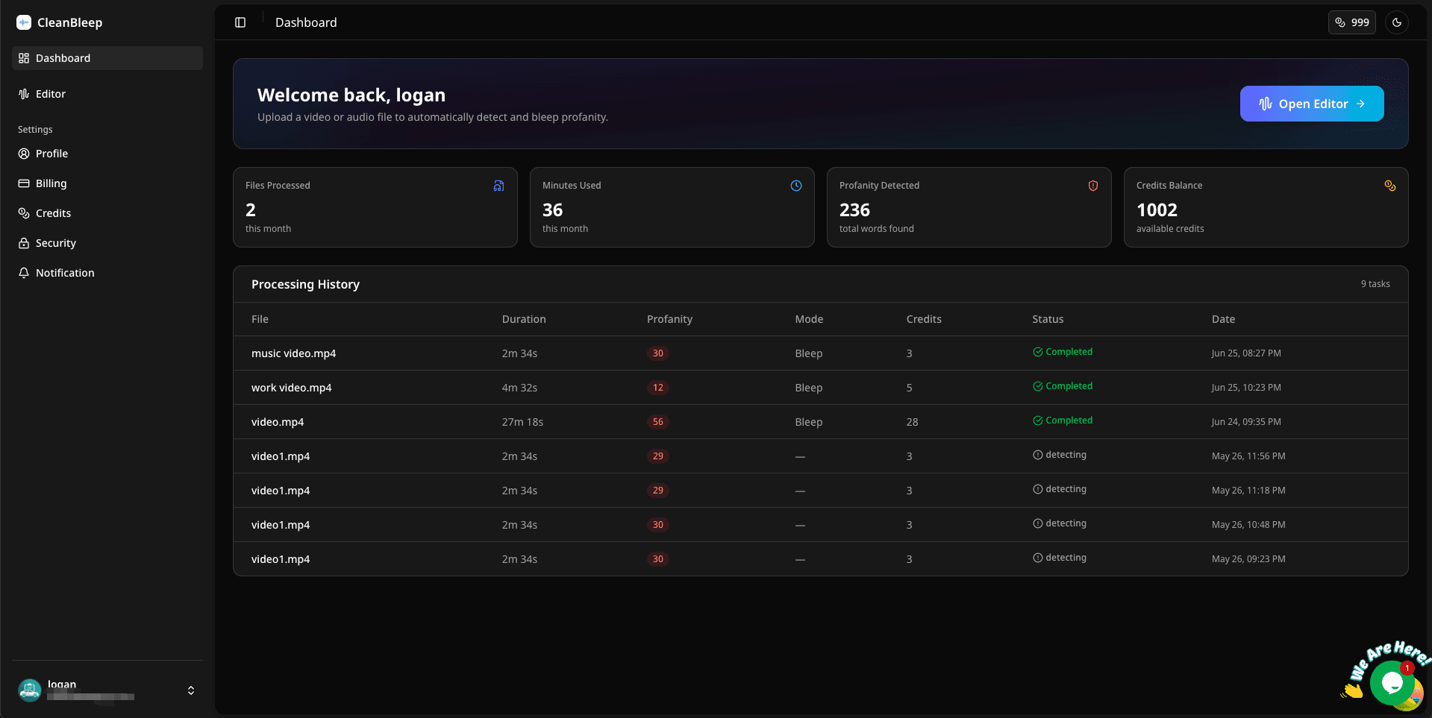Image resolution: width=1432 pixels, height=718 pixels.
Task: Click Billing card icon in sidebar
Action: (x=24, y=183)
